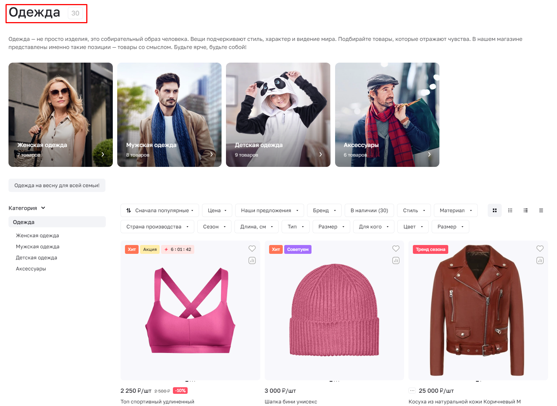Switch to small grid view icon

pos(510,210)
